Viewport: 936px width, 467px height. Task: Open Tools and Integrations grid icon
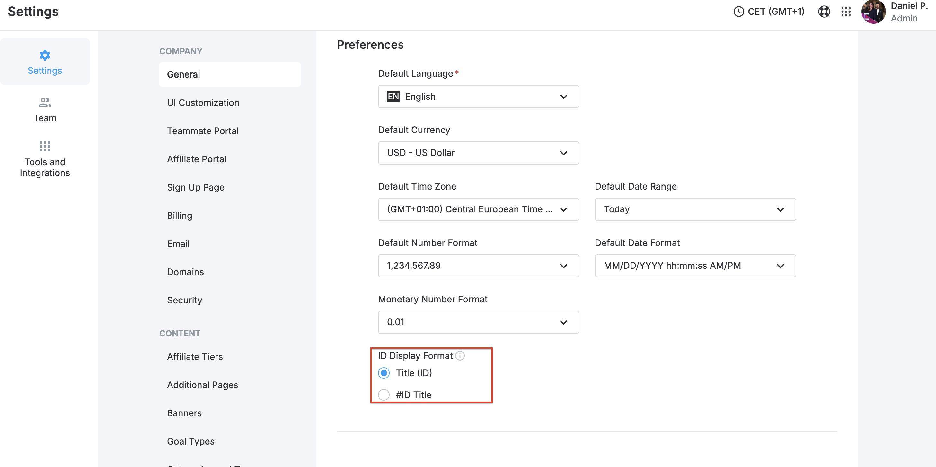click(45, 146)
